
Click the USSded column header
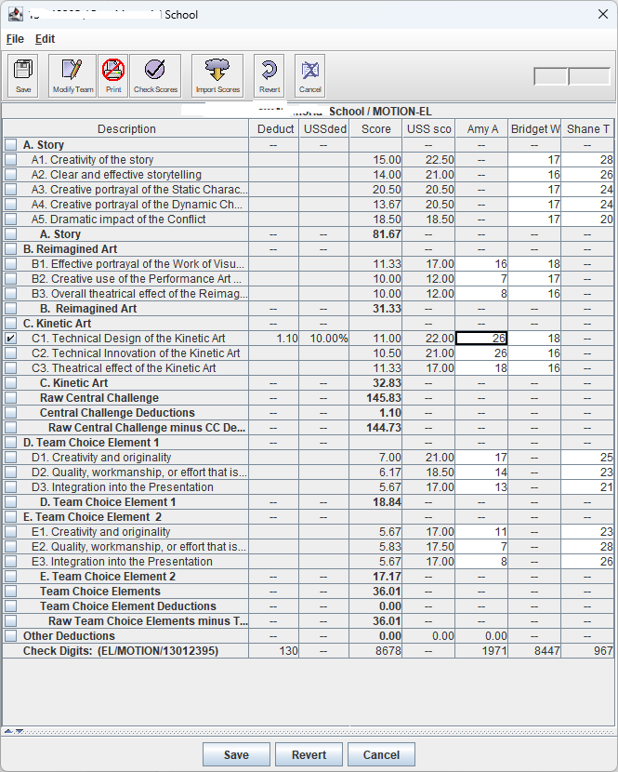tap(324, 129)
